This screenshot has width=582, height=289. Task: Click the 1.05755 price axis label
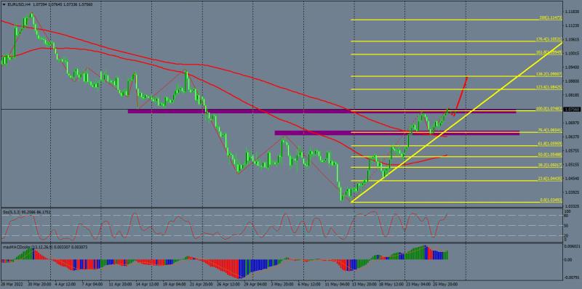coord(572,150)
